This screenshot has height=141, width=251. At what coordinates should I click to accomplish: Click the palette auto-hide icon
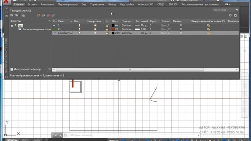click(6, 12)
